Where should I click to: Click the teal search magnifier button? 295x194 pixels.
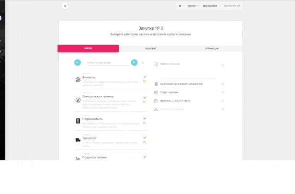click(x=134, y=62)
